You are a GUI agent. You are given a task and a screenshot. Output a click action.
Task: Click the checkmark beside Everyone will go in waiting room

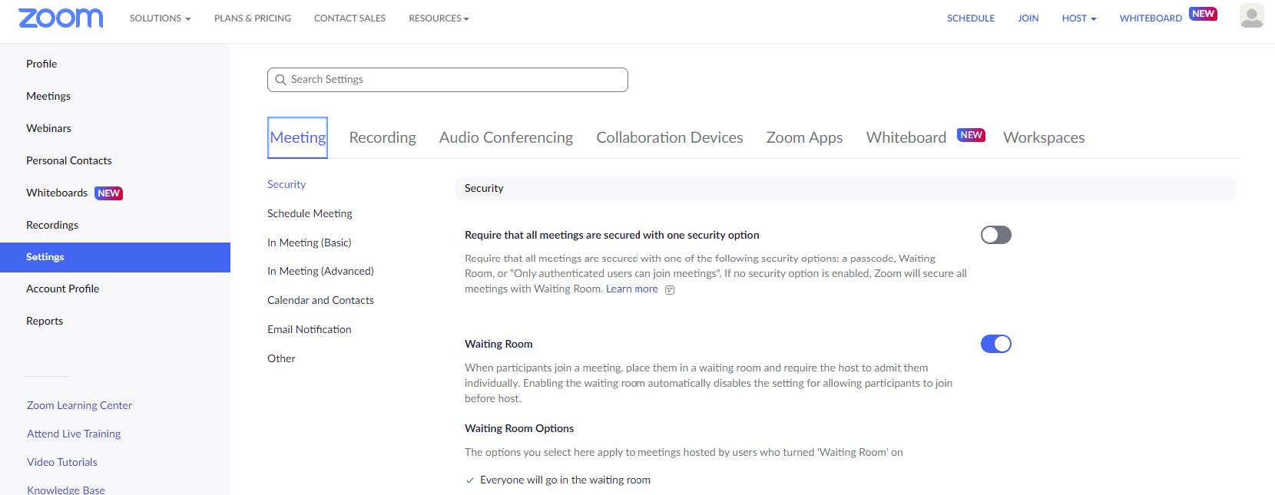[470, 480]
